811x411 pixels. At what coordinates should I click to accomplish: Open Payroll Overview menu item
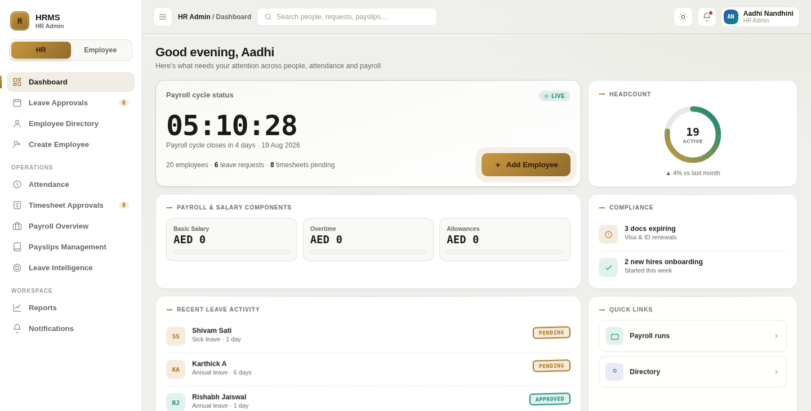tap(70, 226)
